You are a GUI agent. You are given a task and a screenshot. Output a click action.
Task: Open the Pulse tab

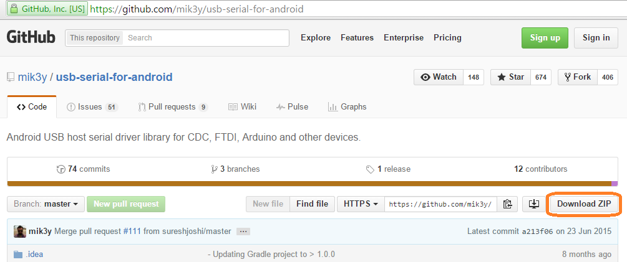tap(292, 107)
